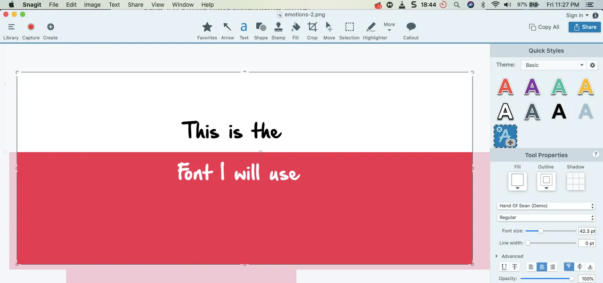Click the Siri icon in menu bar

tap(471, 5)
